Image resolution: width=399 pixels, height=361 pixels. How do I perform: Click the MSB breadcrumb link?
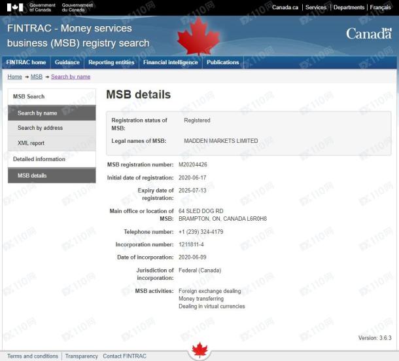point(37,77)
